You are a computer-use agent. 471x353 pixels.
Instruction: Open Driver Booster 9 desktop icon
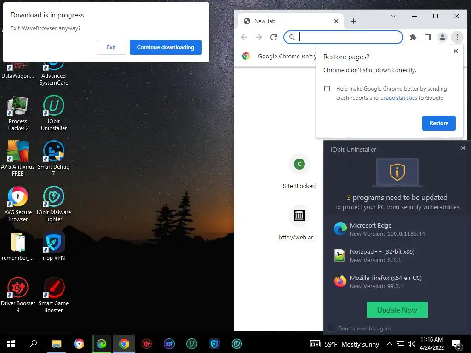18,295
